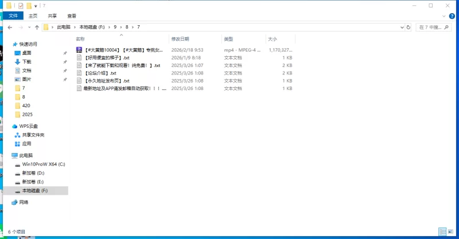Image resolution: width=459 pixels, height=239 pixels.
Task: Select the mp4 video file 【#大黄翘10004】
Action: [123, 50]
